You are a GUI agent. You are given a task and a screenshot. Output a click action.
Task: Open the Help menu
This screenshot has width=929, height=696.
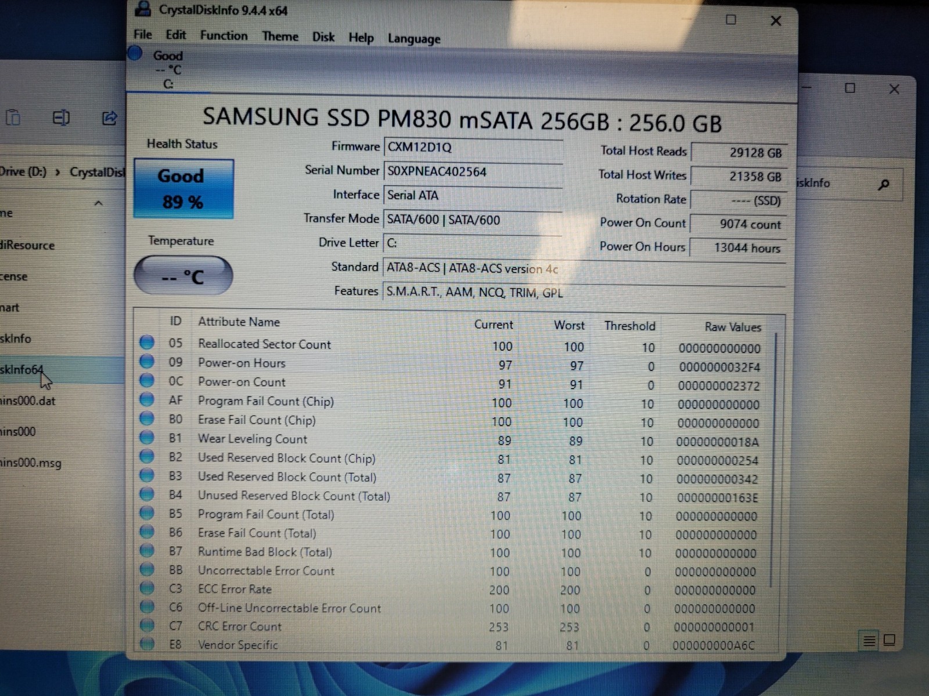coord(361,38)
